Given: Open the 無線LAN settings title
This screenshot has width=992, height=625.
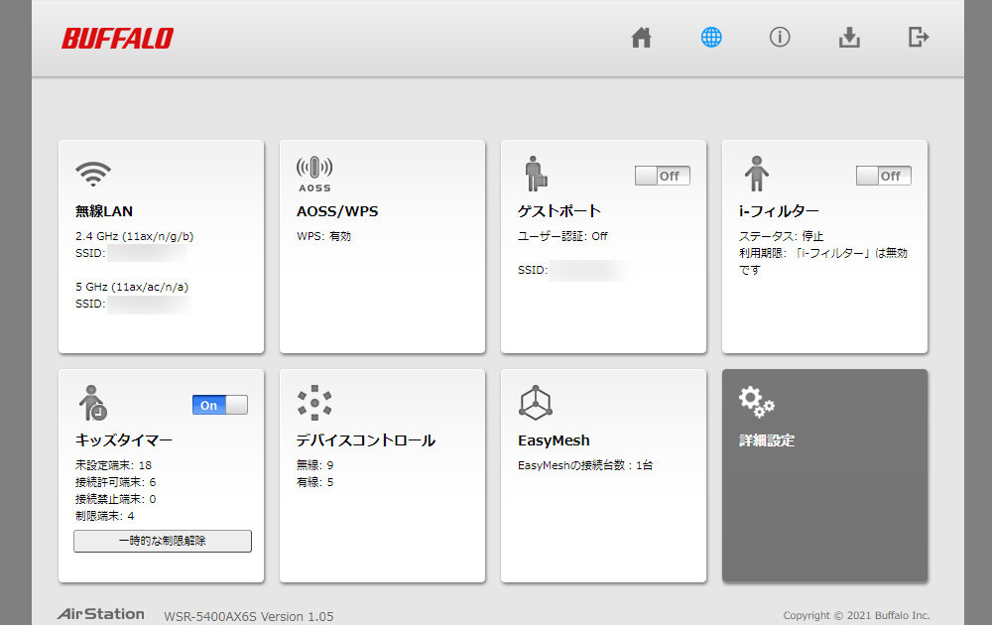Looking at the screenshot, I should click(104, 211).
